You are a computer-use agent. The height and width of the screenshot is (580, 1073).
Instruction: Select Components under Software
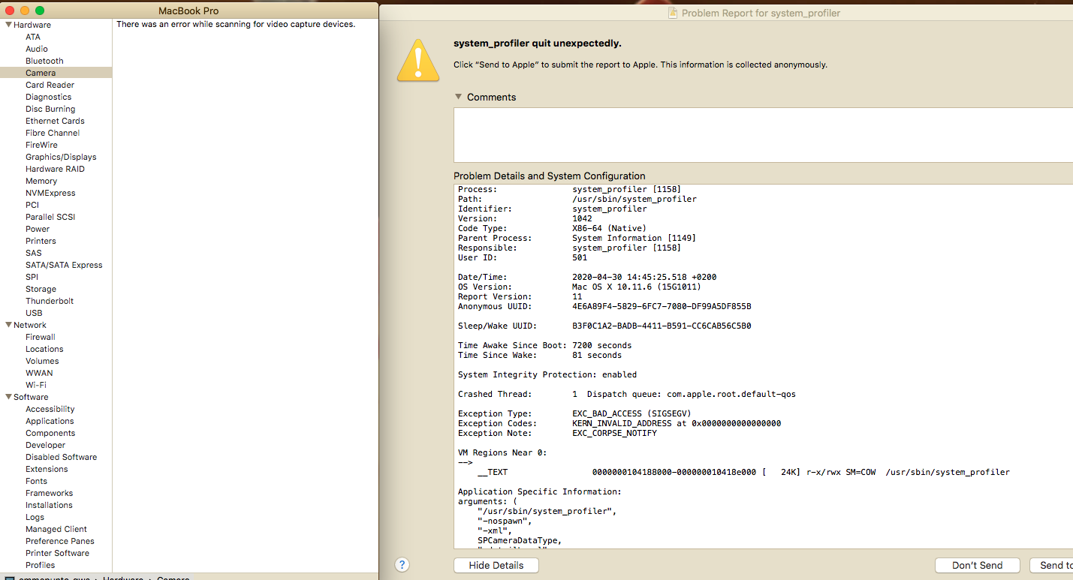[x=50, y=433]
